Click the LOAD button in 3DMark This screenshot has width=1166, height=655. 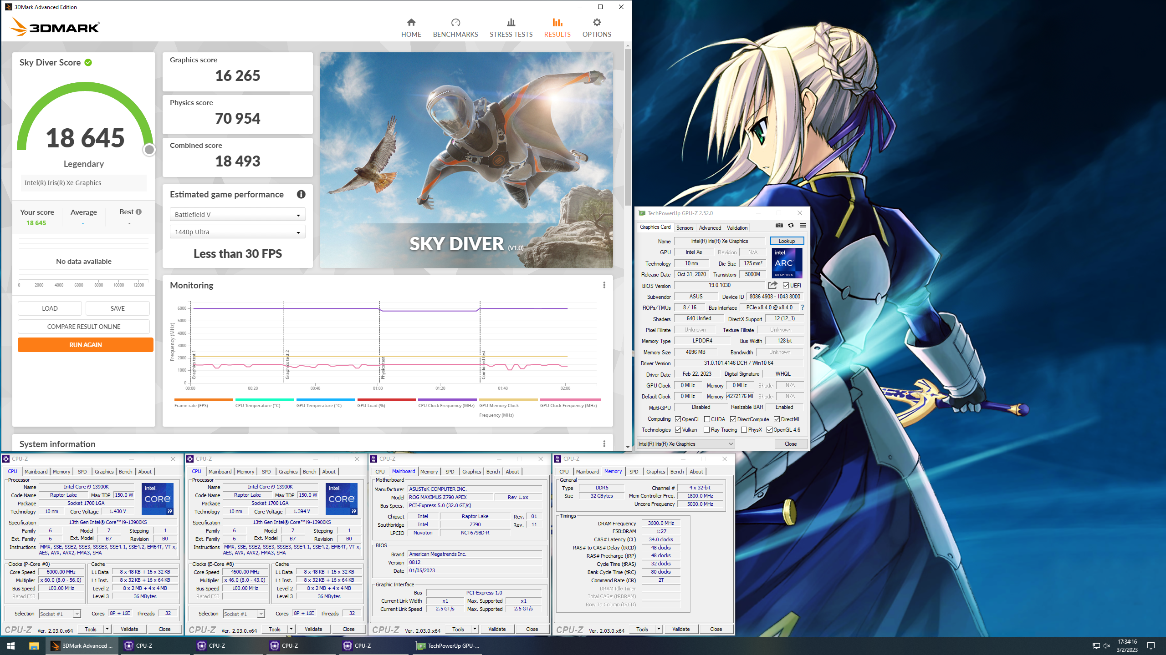(x=50, y=308)
